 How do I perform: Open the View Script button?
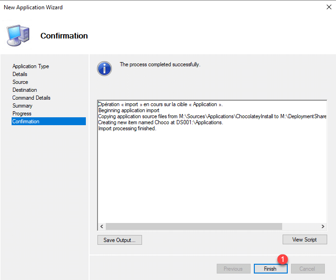(x=304, y=240)
